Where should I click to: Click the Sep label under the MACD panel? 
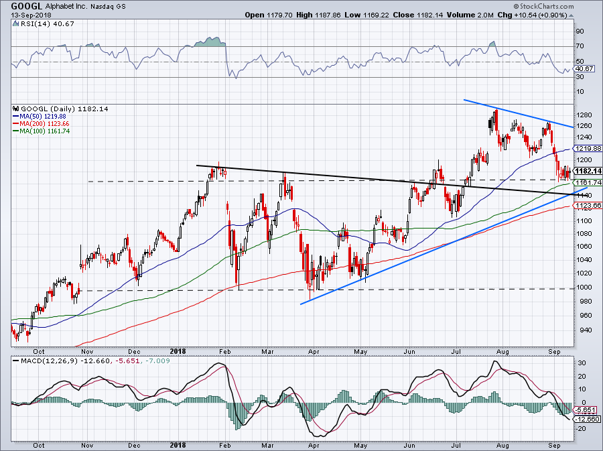click(x=554, y=445)
